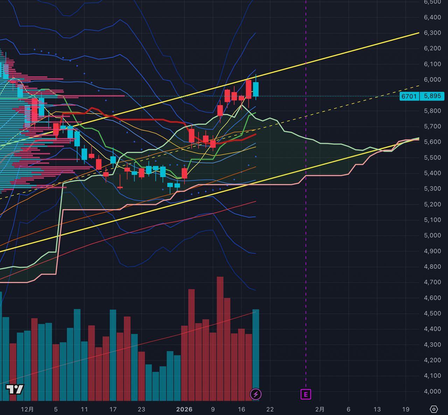Click the 5,895 current price label
The width and height of the screenshot is (448, 415).
click(432, 96)
